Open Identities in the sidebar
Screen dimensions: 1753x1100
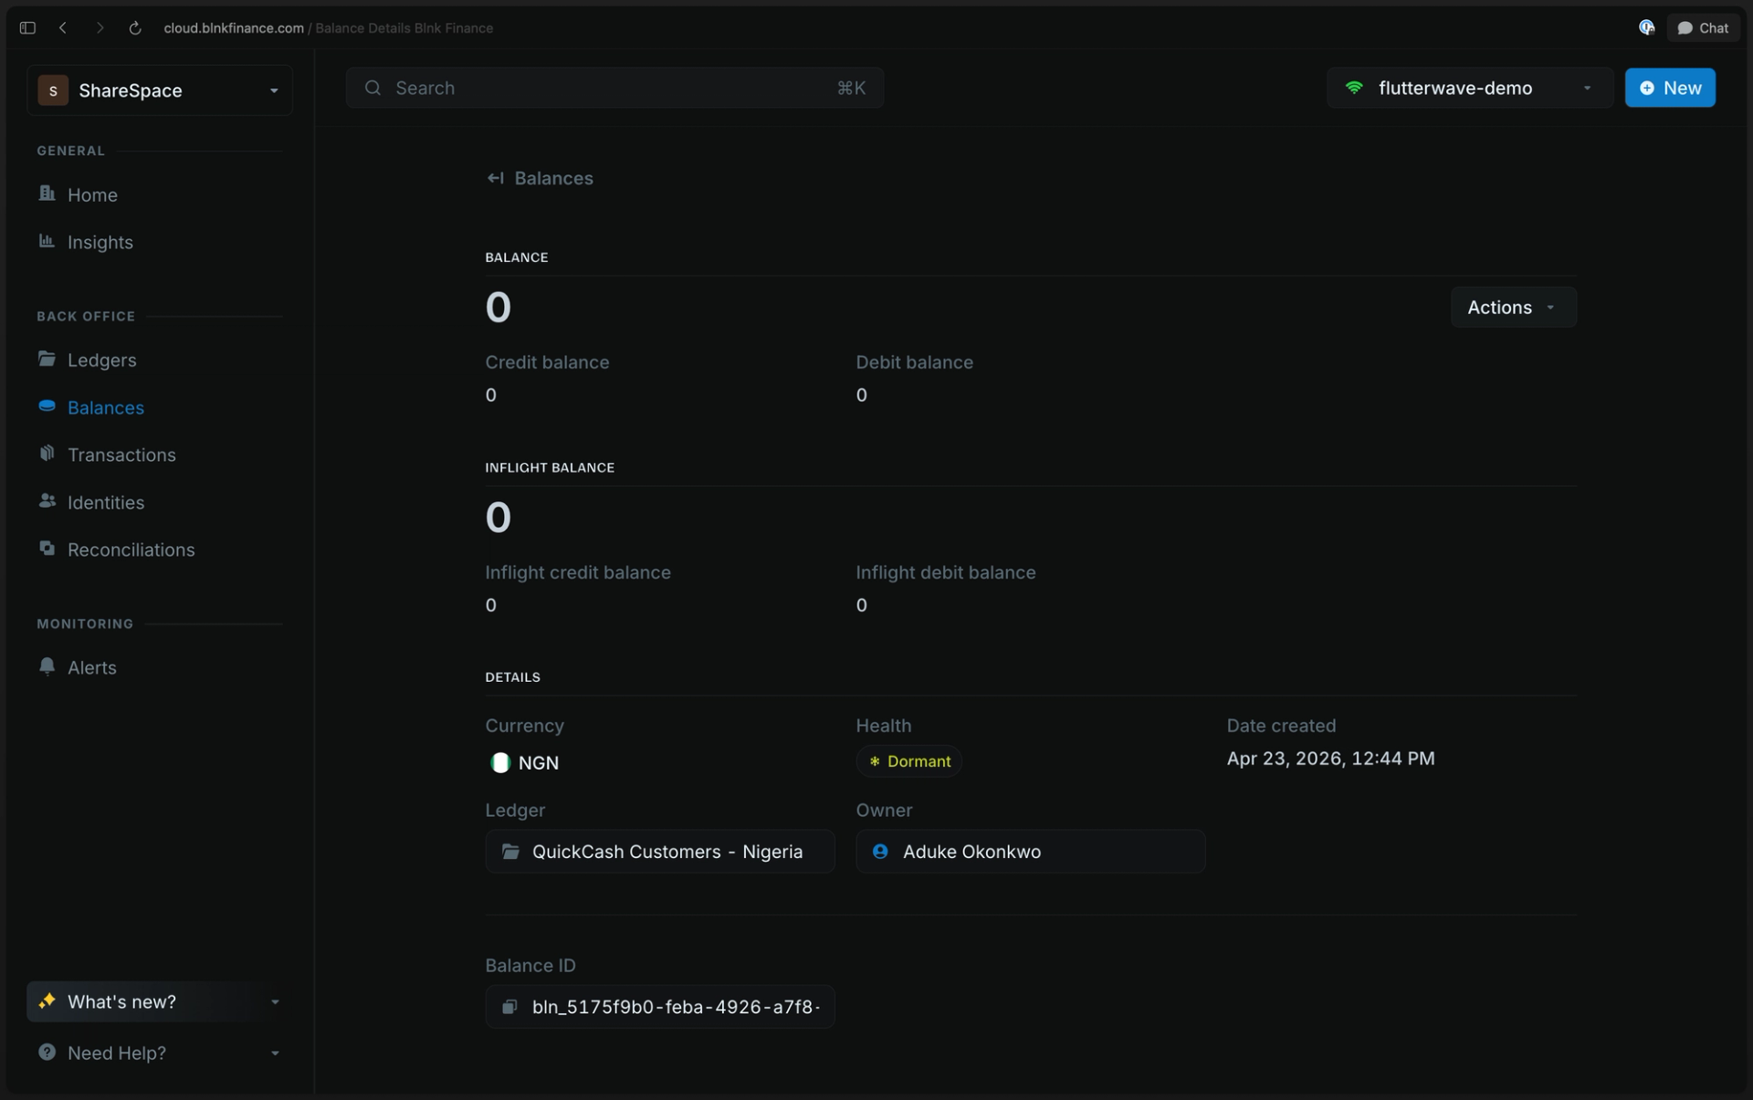(106, 502)
